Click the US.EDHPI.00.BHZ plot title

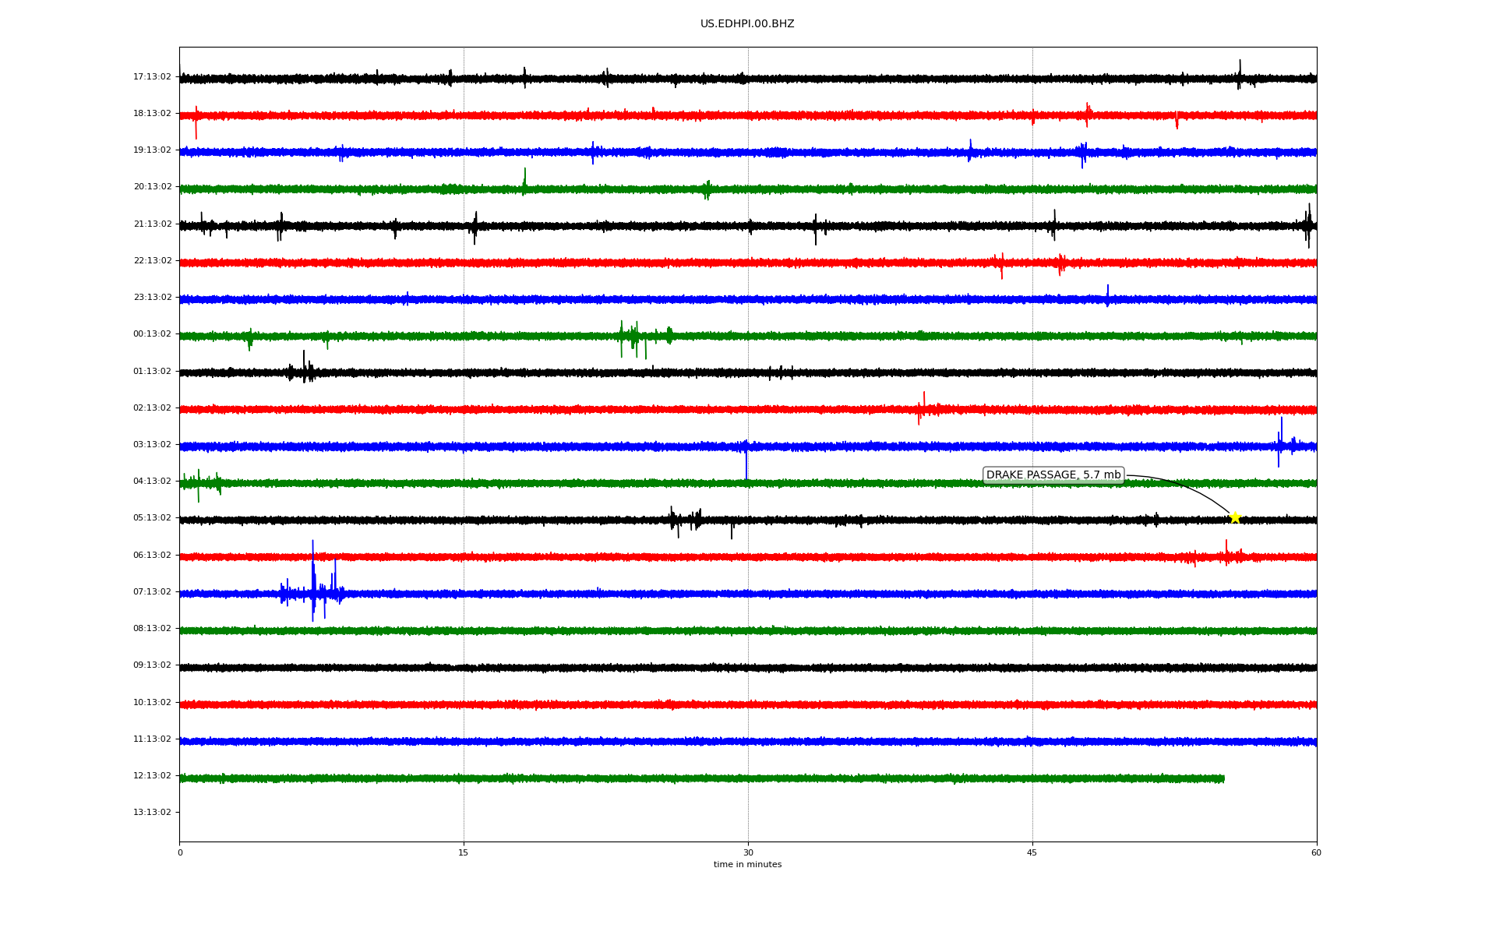pyautogui.click(x=747, y=24)
